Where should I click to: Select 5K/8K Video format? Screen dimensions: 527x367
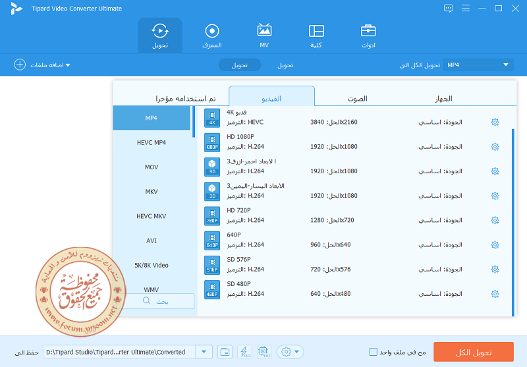(152, 265)
